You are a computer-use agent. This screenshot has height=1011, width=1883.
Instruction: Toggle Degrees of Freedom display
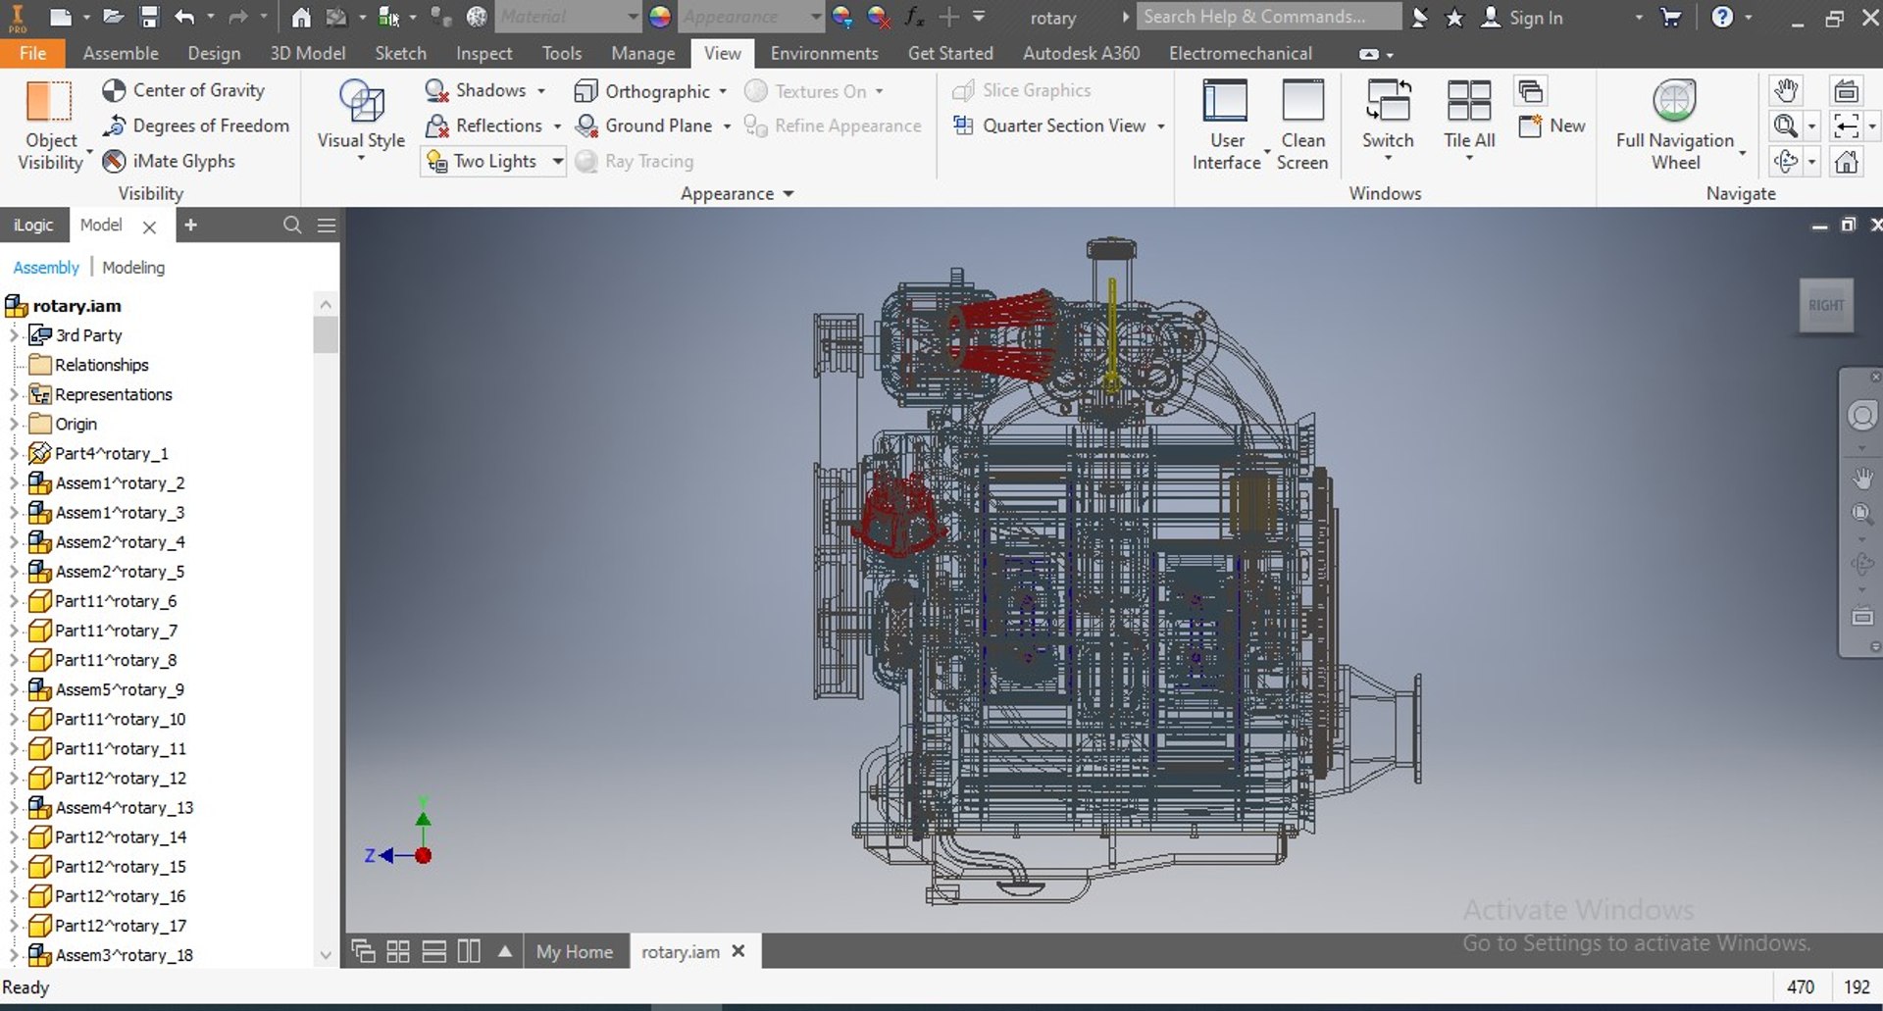[196, 126]
